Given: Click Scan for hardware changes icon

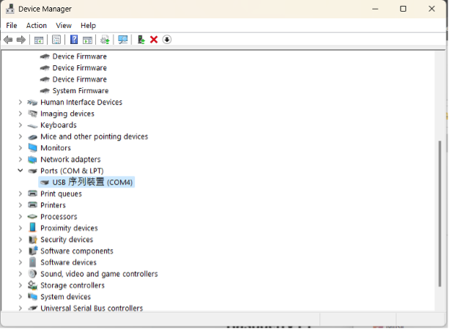Looking at the screenshot, I should [x=122, y=40].
